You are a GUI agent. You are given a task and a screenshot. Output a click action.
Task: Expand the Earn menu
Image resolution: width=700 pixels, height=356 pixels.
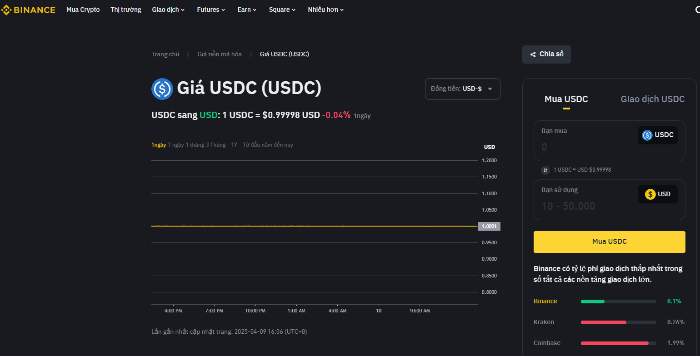pyautogui.click(x=247, y=10)
